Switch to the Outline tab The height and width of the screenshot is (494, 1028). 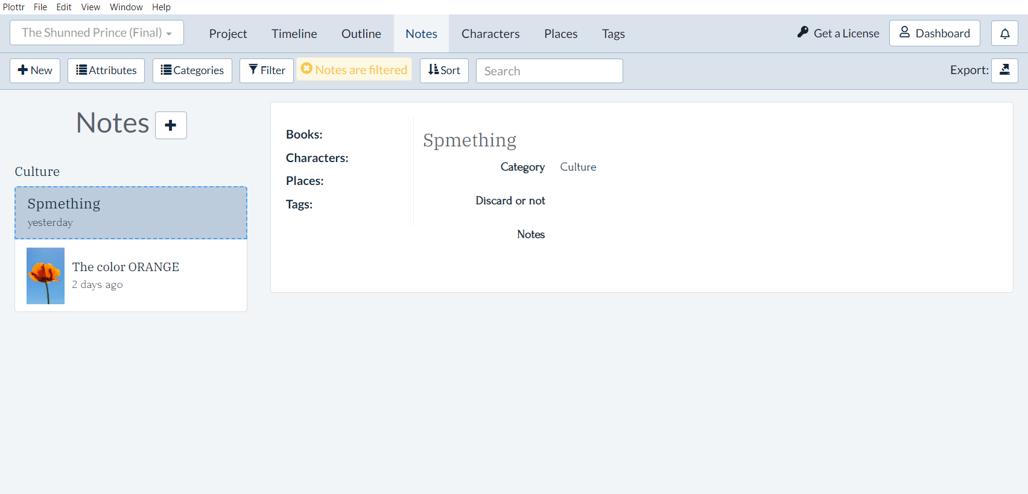361,34
